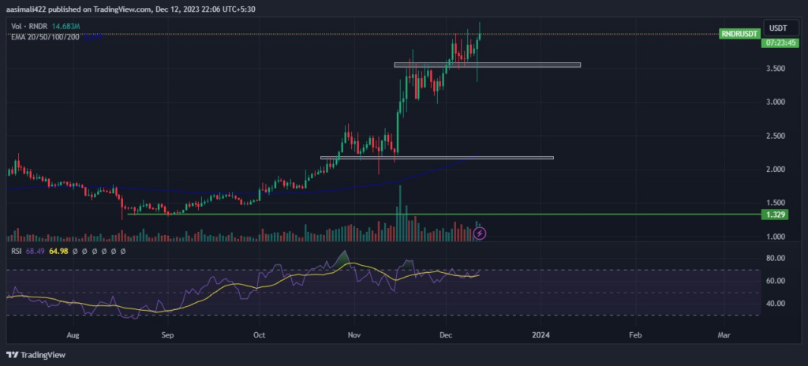Click the Dec time axis label
Viewport: 808px width, 366px height.
[446, 335]
